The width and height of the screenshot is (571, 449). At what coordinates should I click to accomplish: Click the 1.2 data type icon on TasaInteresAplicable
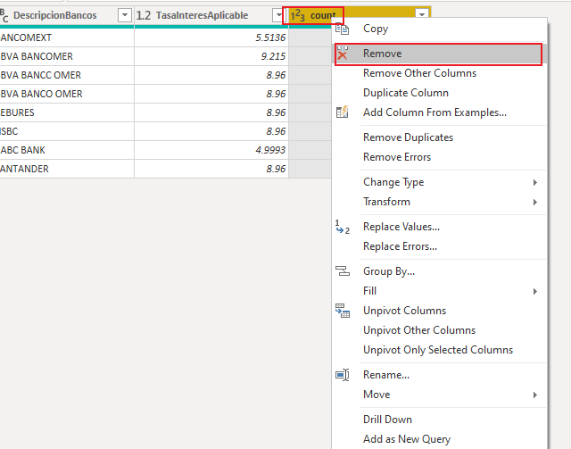[x=143, y=15]
